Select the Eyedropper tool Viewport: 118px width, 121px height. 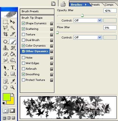point(13,81)
